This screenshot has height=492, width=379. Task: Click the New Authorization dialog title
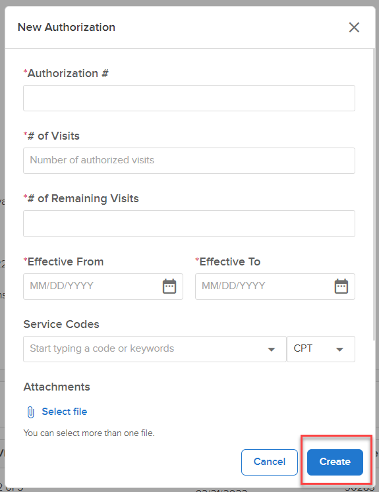click(x=67, y=27)
